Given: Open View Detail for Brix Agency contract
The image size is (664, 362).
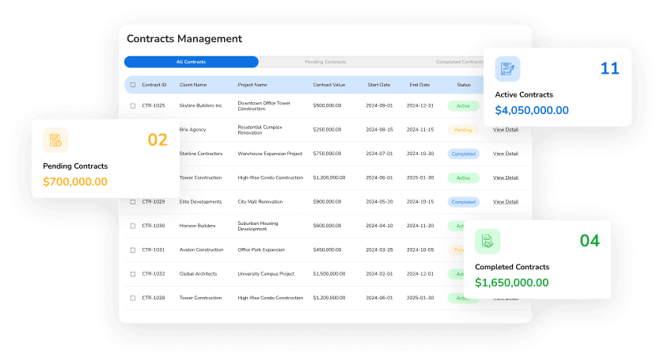Looking at the screenshot, I should click(506, 130).
